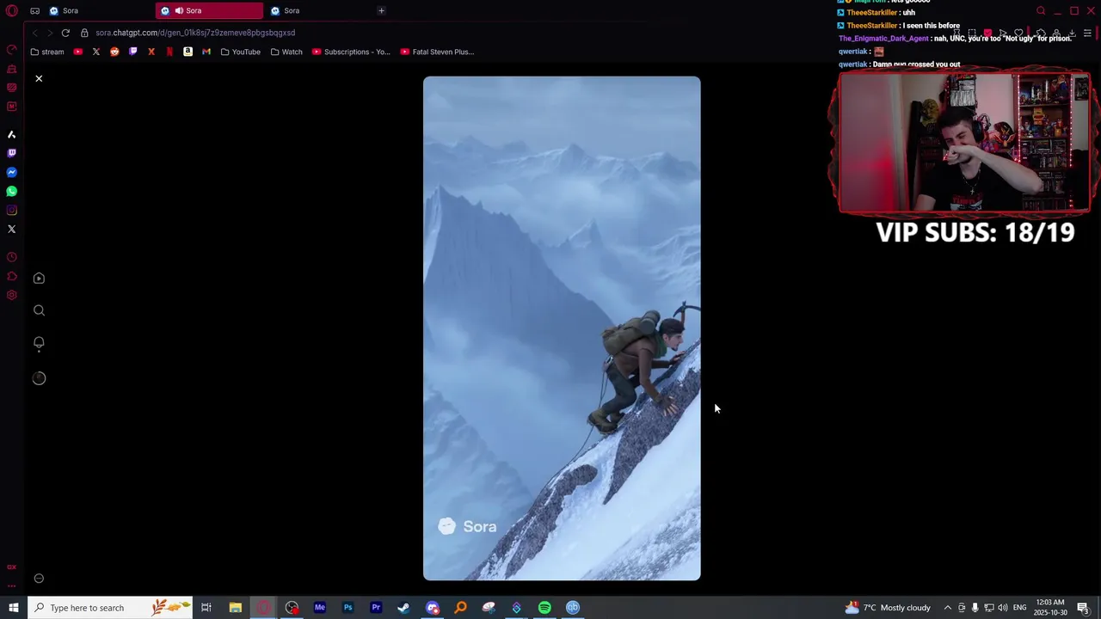Viewport: 1101px width, 619px height.
Task: Switch input language ENG indicator
Action: pos(1019,608)
